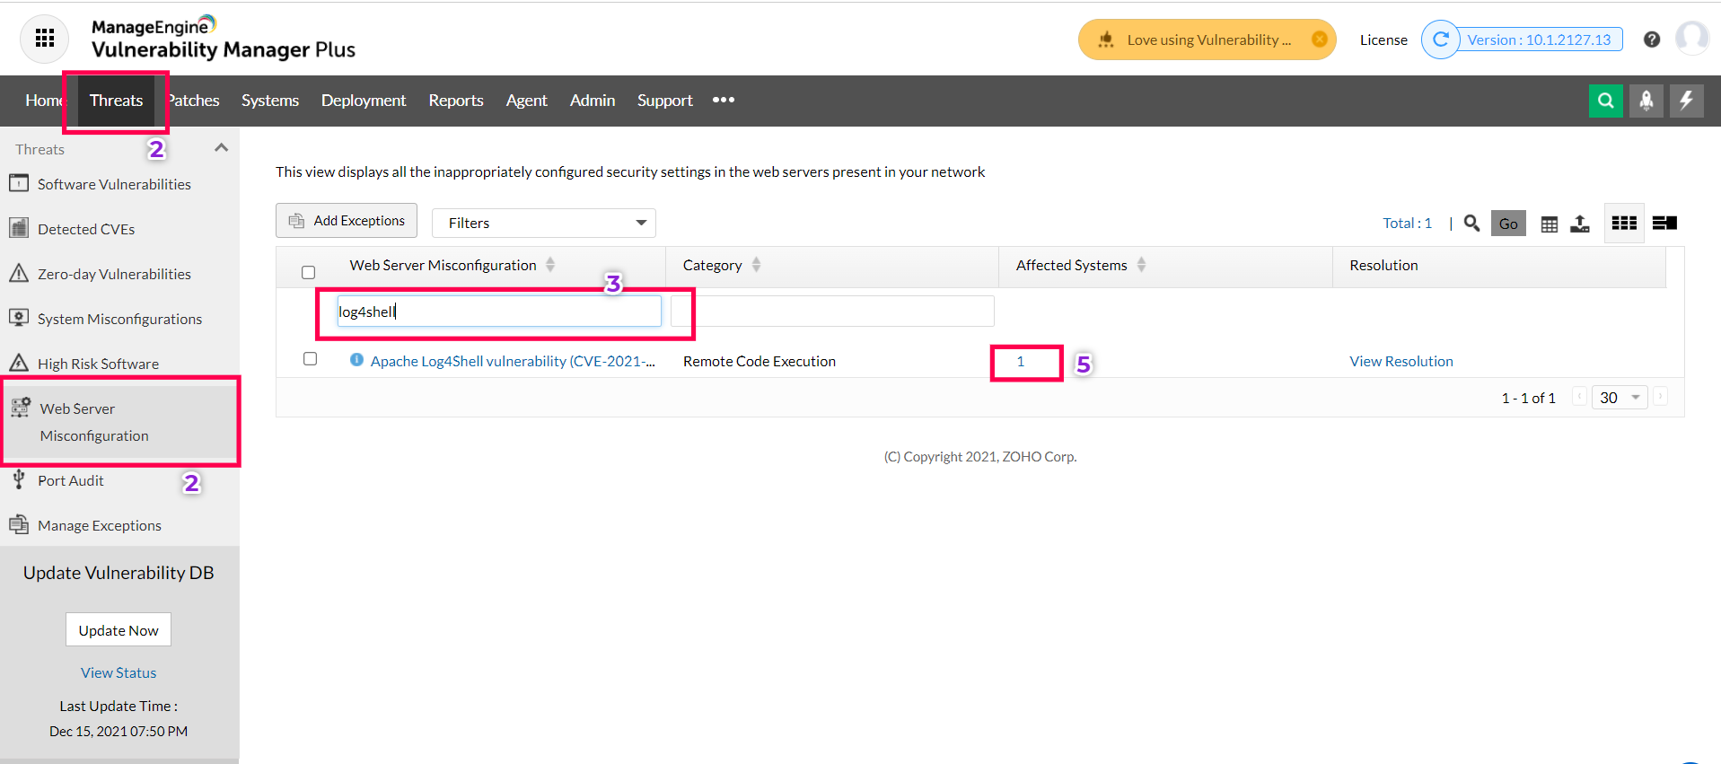
Task: Focus the log4shell search field
Action: [x=499, y=312]
